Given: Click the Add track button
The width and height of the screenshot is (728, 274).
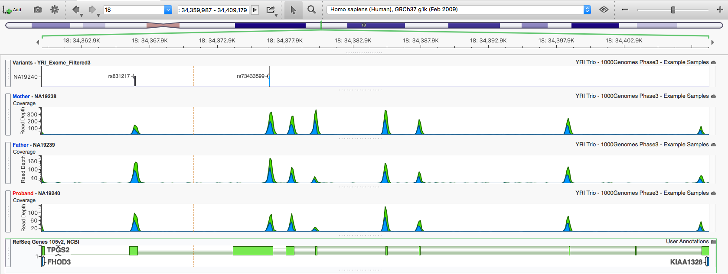Looking at the screenshot, I should (x=12, y=10).
